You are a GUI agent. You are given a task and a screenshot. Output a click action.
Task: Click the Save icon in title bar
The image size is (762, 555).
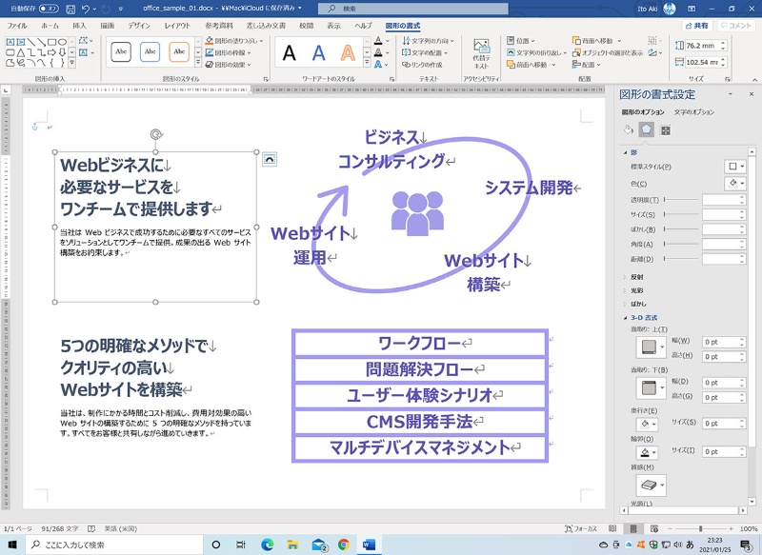tap(69, 9)
